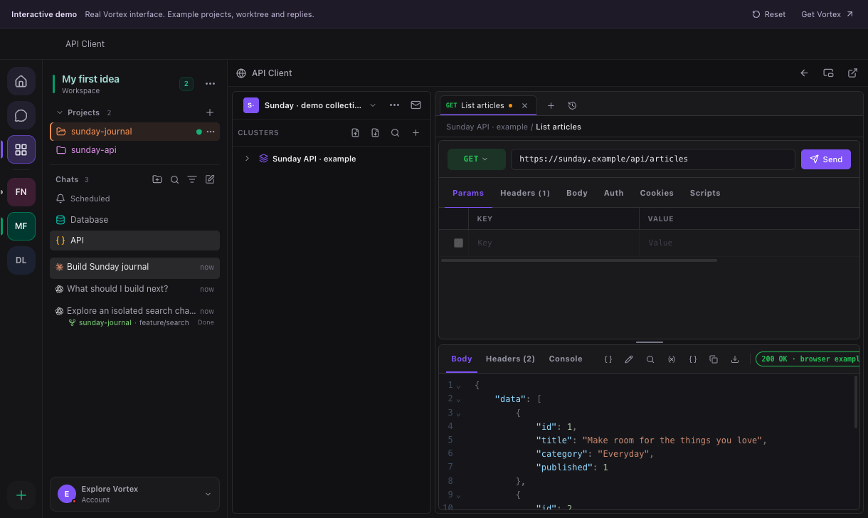Viewport: 868px width, 518px height.
Task: Add a new project with the Projects plus icon
Action: tap(210, 112)
